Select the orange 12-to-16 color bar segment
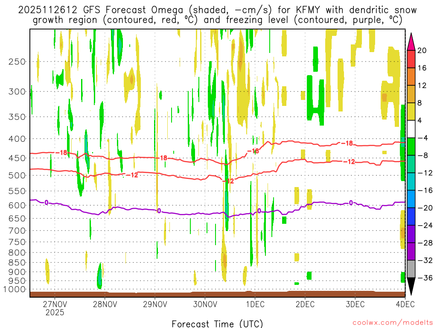 tap(411, 76)
